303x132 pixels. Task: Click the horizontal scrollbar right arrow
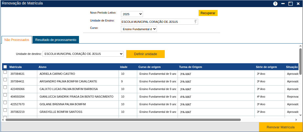coord(296,120)
